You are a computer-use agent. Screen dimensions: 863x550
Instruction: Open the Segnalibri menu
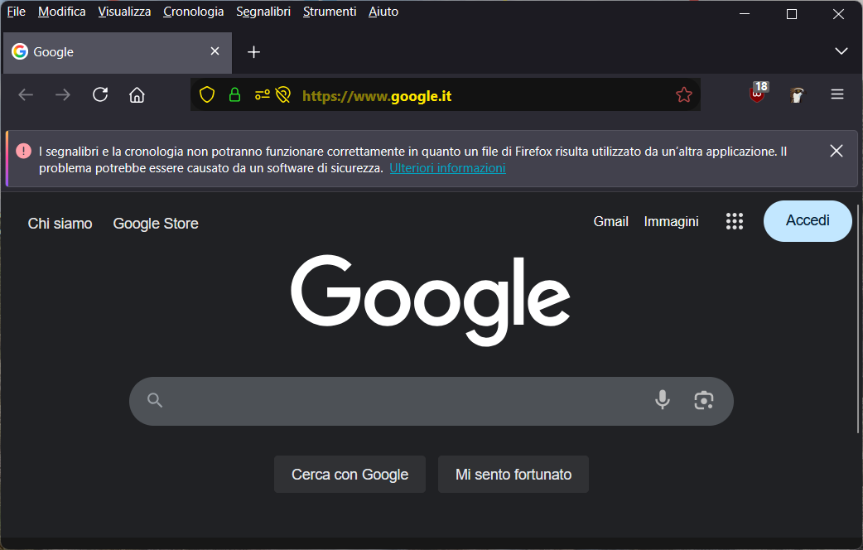(x=263, y=12)
